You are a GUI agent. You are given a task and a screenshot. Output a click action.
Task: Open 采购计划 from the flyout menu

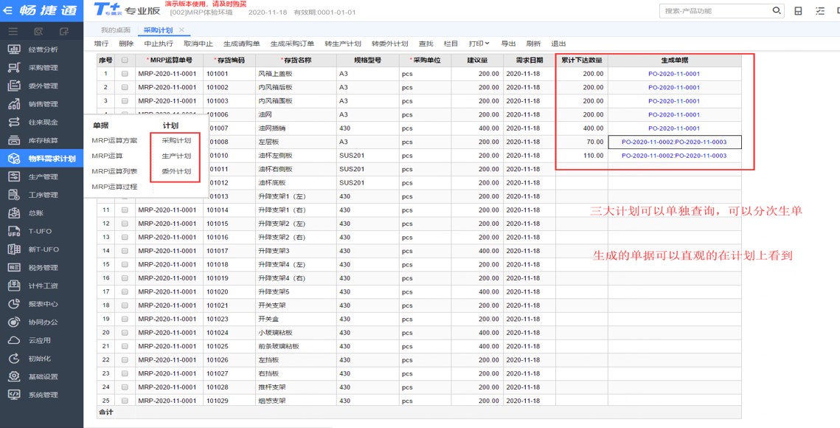coord(176,140)
